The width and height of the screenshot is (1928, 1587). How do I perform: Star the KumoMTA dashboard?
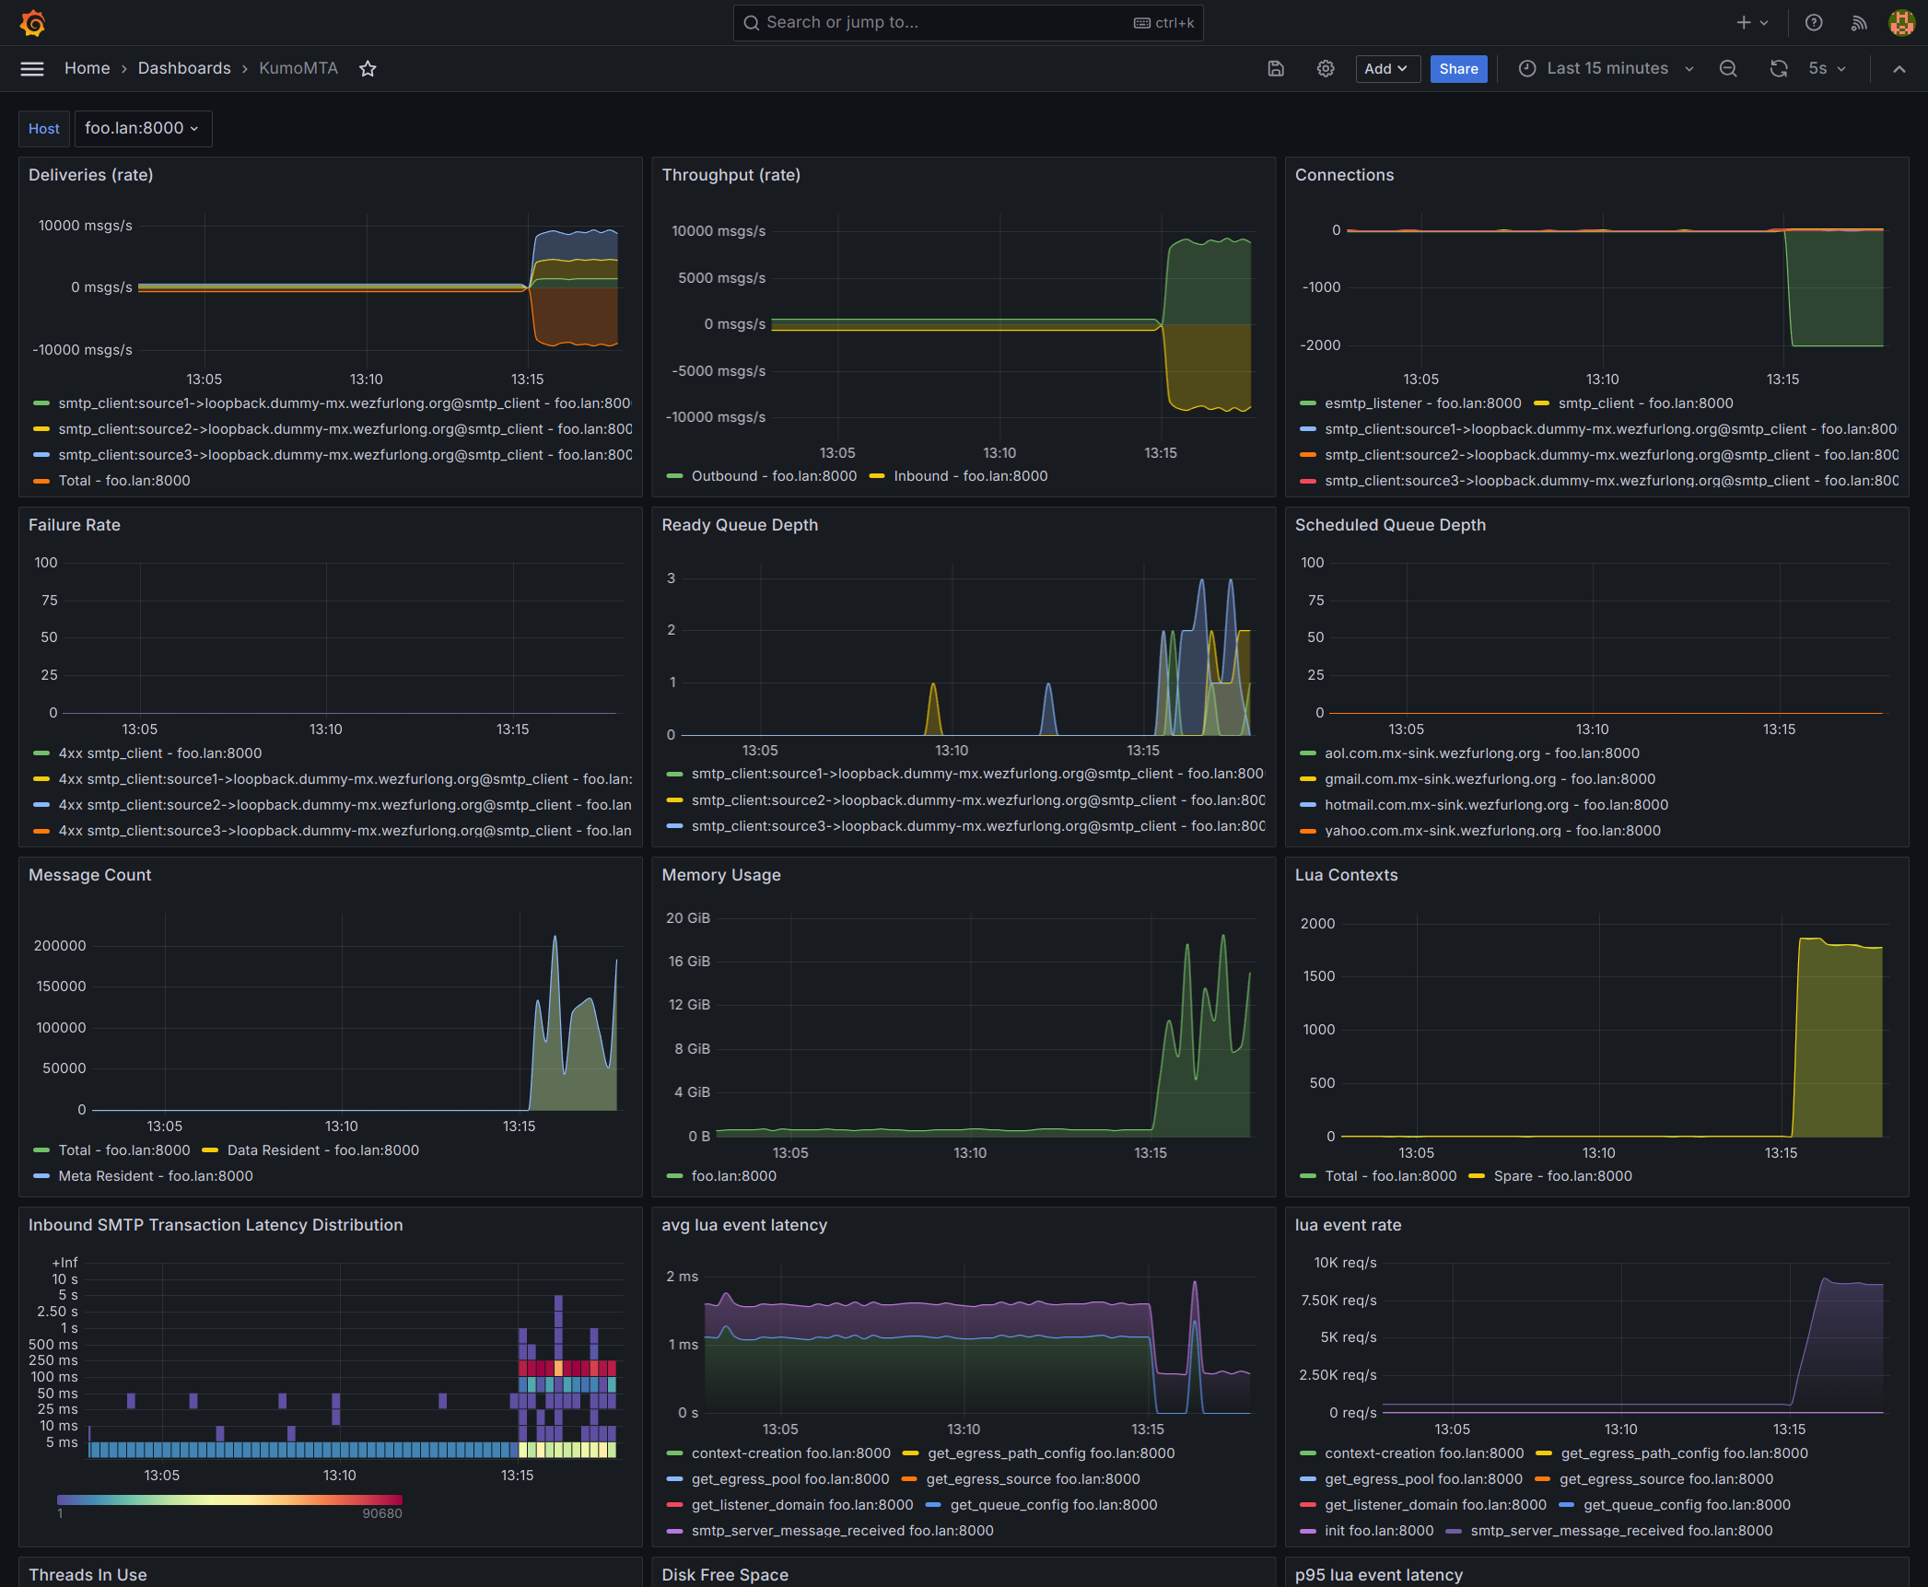368,69
